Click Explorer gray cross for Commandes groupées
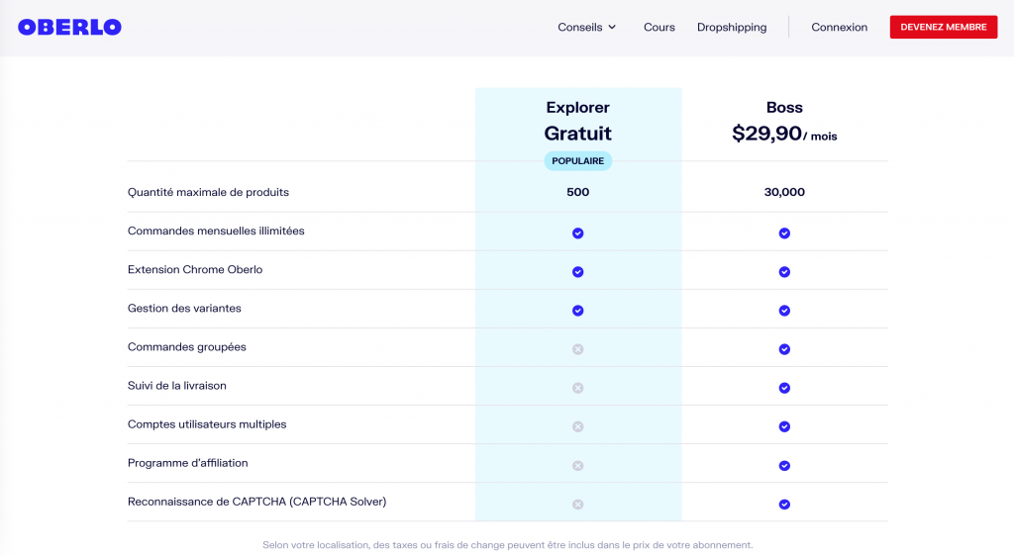1014x556 pixels. (x=578, y=349)
